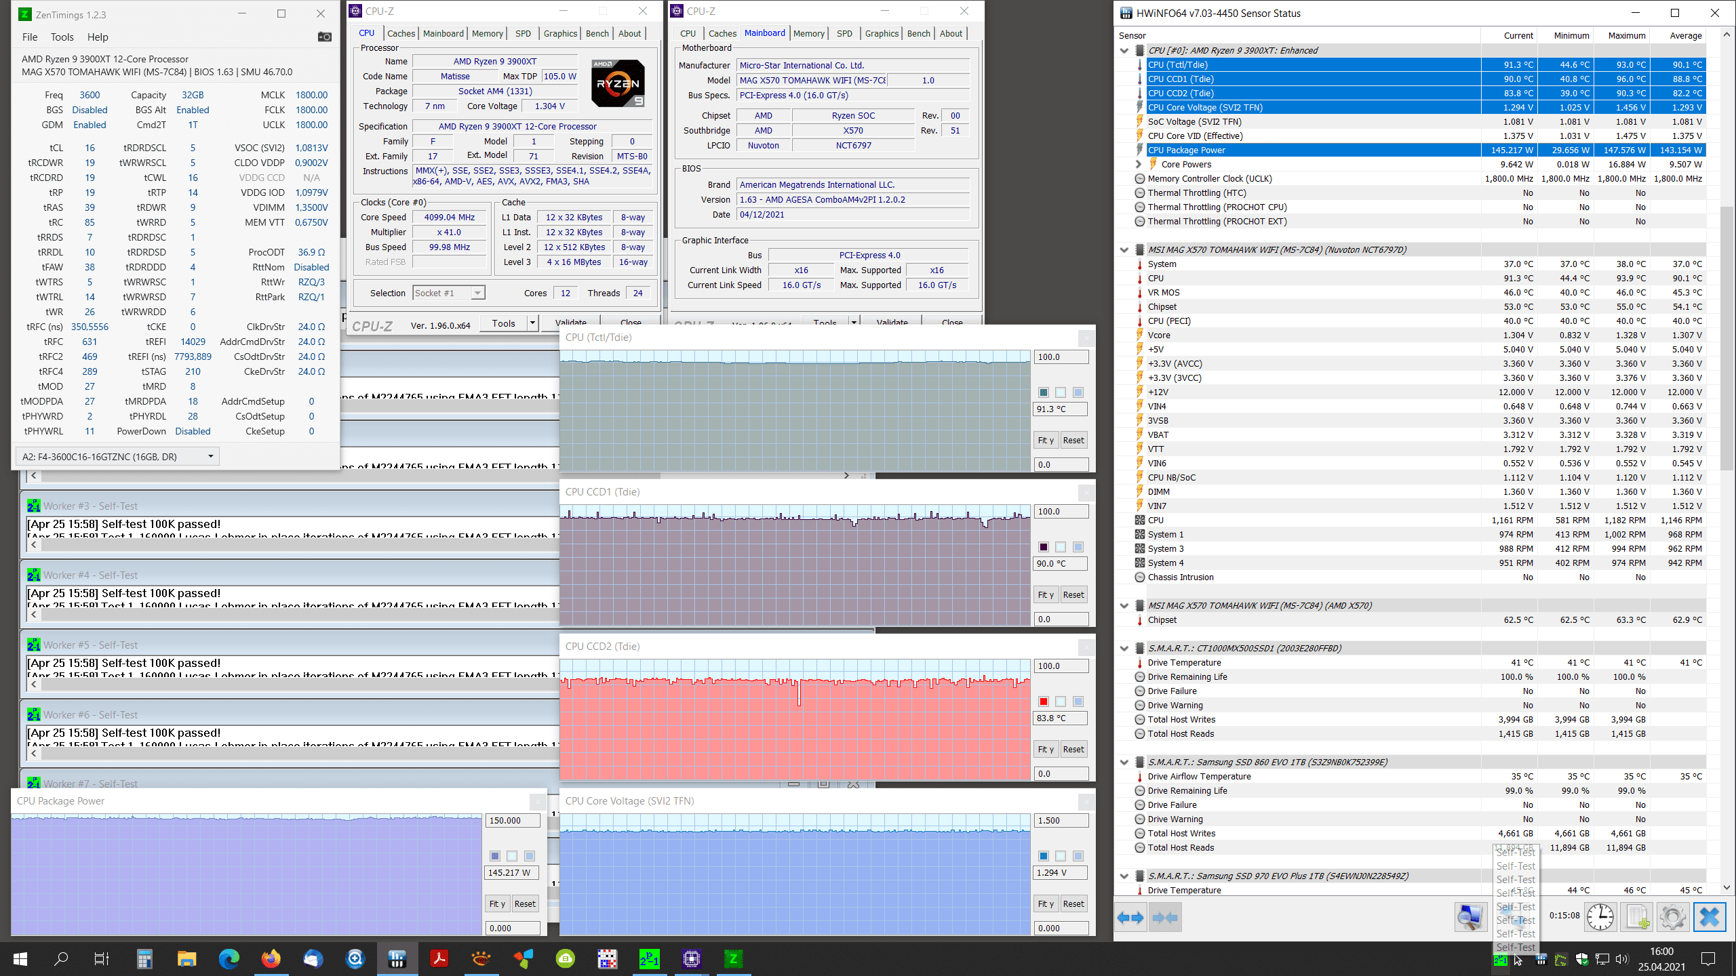Image resolution: width=1736 pixels, height=976 pixels.
Task: Click the Worker #3 window Prime95 icon
Action: coord(33,506)
